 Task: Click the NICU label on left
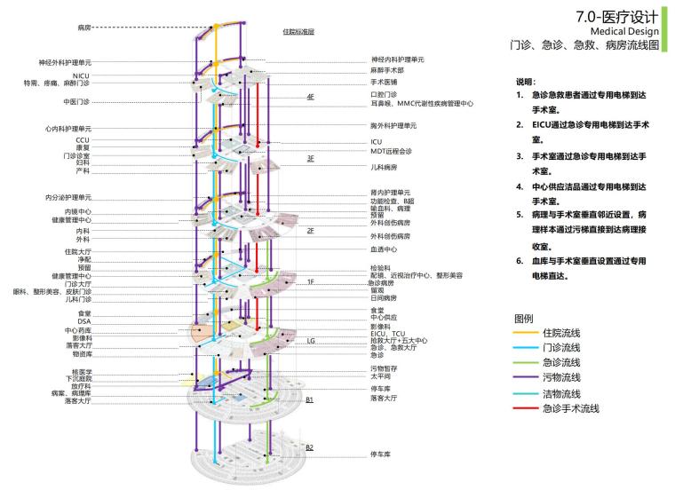pyautogui.click(x=81, y=75)
